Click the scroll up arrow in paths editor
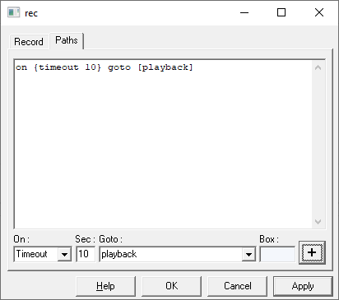339x300 pixels. [318, 67]
